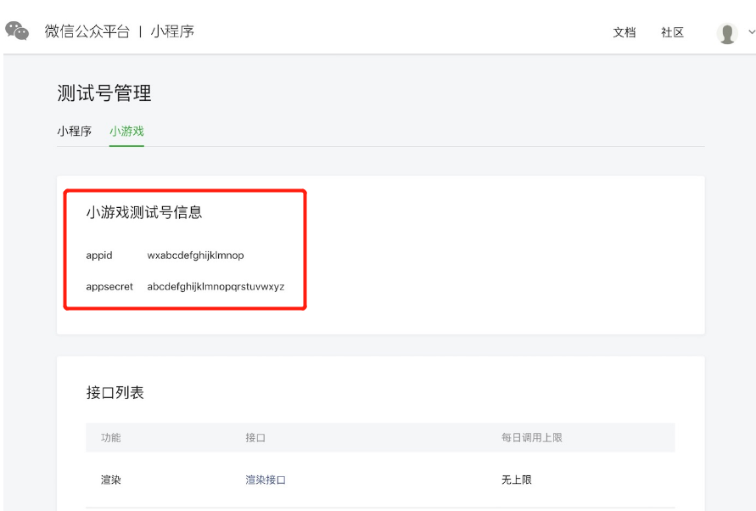Click the 功能 column header

click(x=111, y=438)
